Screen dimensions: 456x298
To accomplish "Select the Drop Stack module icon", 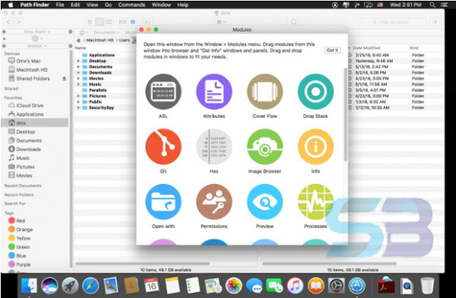I will (315, 92).
